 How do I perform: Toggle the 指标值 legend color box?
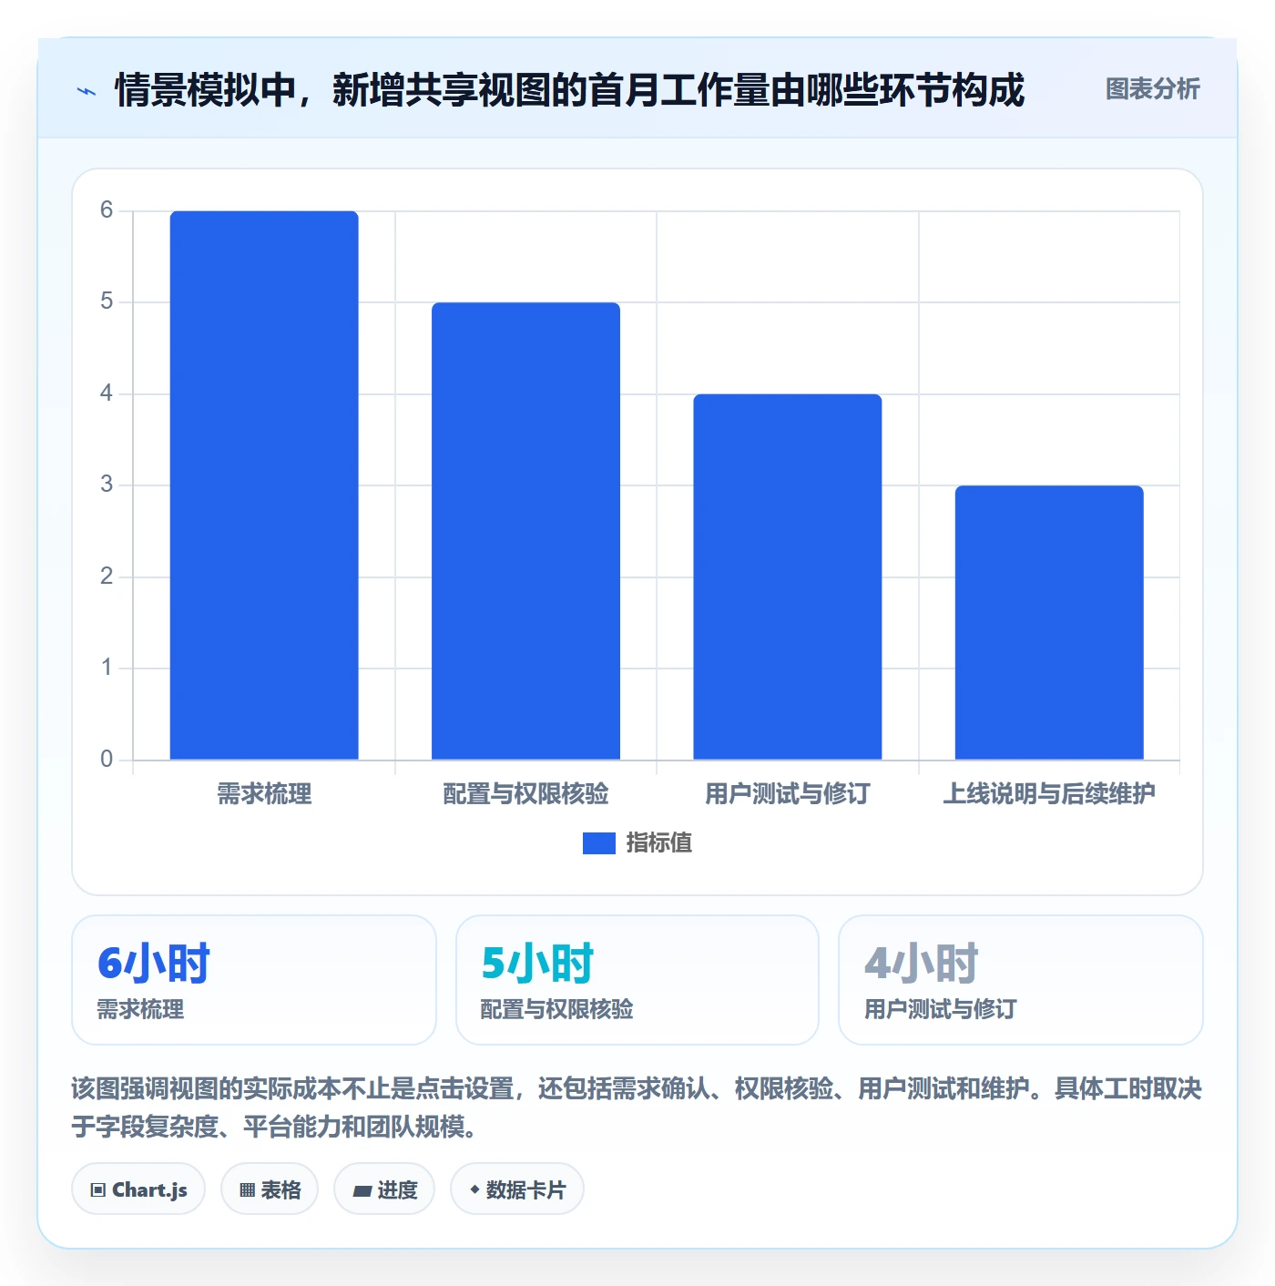point(598,843)
